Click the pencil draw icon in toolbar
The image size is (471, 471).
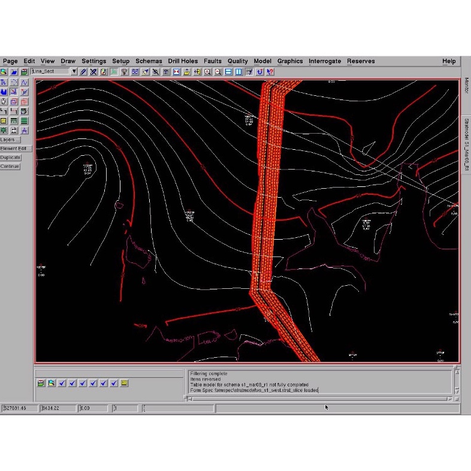click(x=83, y=72)
